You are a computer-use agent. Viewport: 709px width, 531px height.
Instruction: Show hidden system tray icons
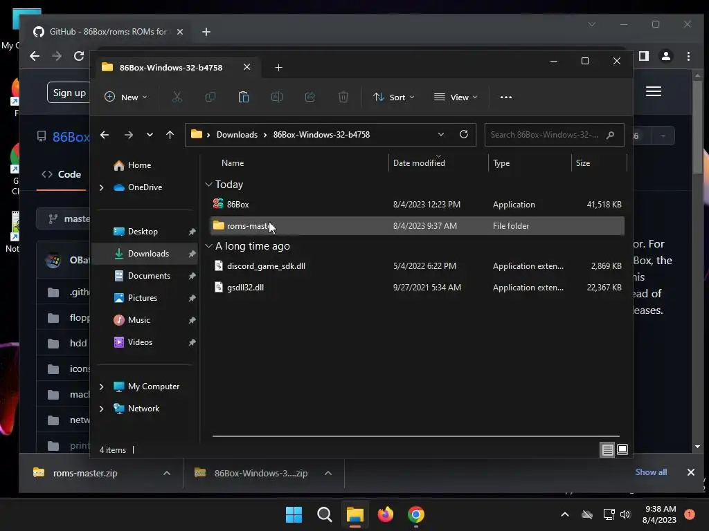[x=565, y=514]
